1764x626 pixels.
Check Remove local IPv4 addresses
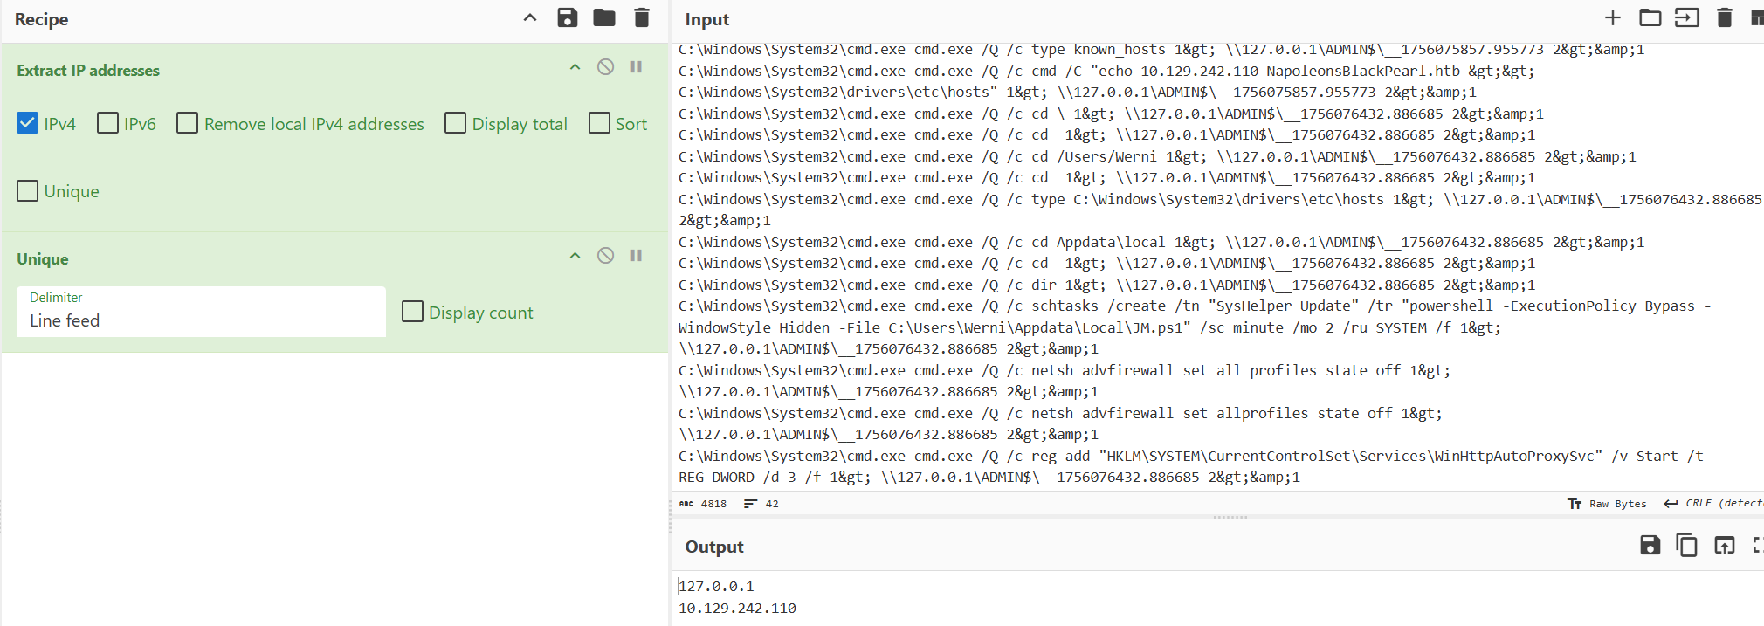coord(188,123)
